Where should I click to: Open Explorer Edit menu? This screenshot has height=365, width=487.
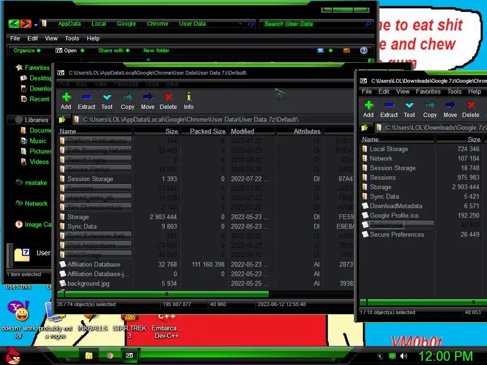click(33, 38)
